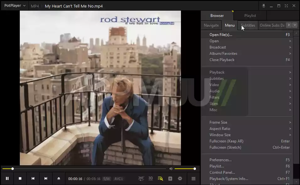300x185 pixels.
Task: Select the Menu sub-tab
Action: pos(230,25)
